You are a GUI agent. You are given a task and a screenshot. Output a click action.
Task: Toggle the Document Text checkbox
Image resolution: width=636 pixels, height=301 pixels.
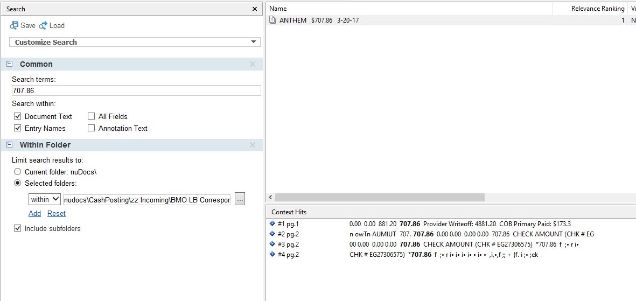coord(17,116)
